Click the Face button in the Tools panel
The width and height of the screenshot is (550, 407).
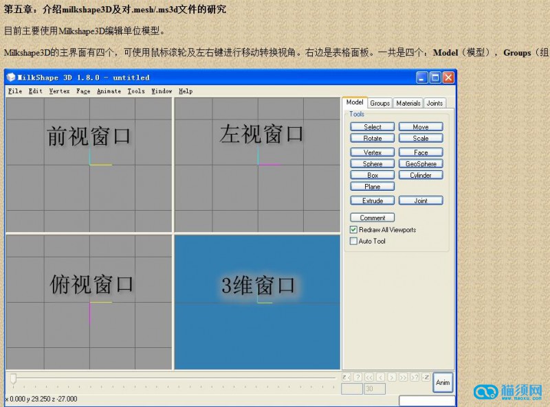tap(421, 152)
